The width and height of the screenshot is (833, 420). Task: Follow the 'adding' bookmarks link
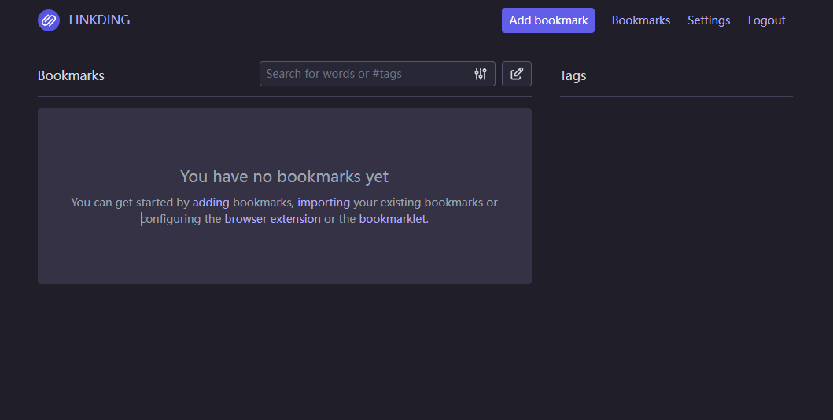click(x=211, y=203)
